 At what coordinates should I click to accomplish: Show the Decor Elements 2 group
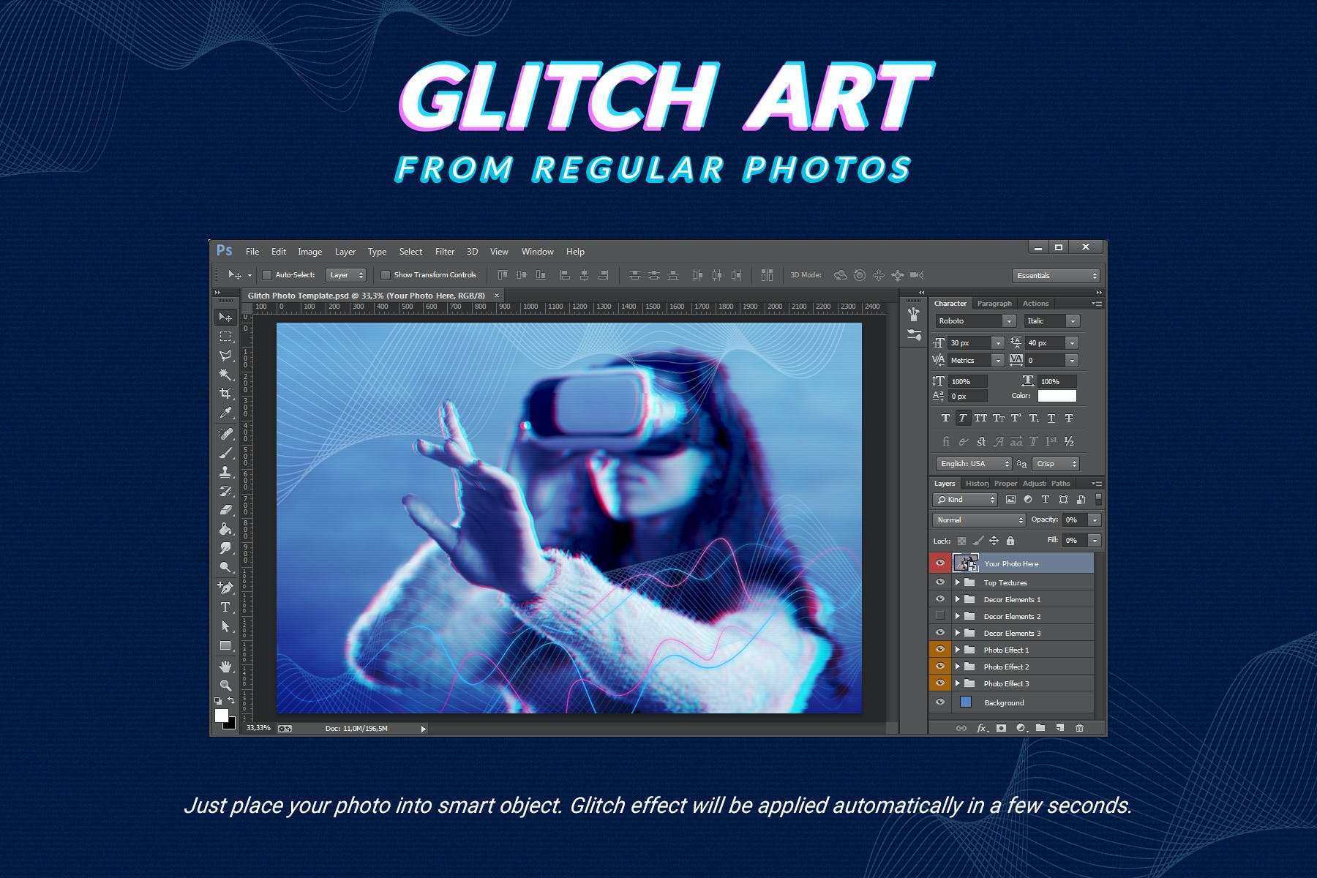pyautogui.click(x=940, y=616)
